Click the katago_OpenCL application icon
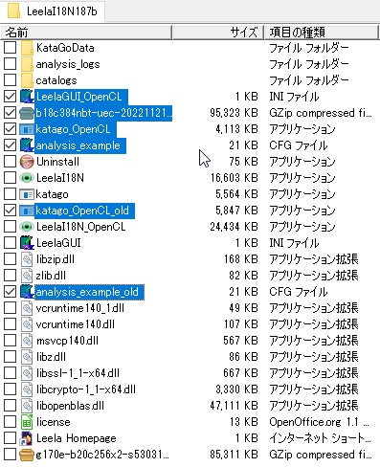Image resolution: width=380 pixels, height=467 pixels. coord(27,129)
